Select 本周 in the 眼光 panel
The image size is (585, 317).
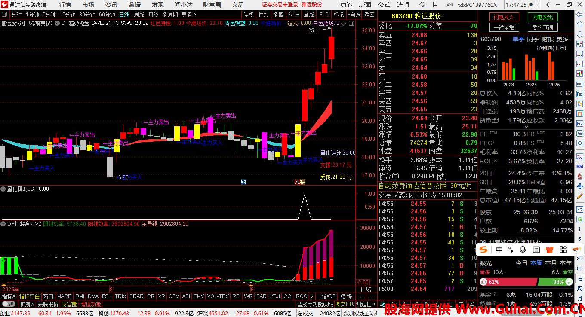536,263
